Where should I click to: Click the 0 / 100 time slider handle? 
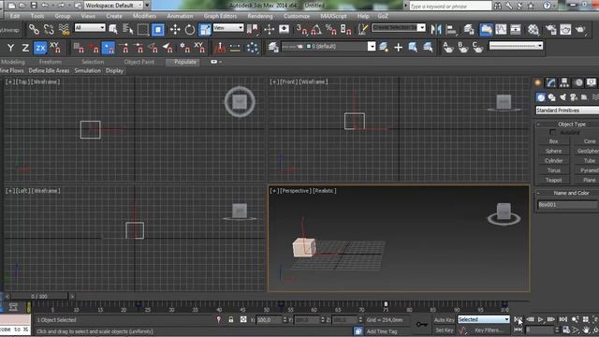click(39, 296)
